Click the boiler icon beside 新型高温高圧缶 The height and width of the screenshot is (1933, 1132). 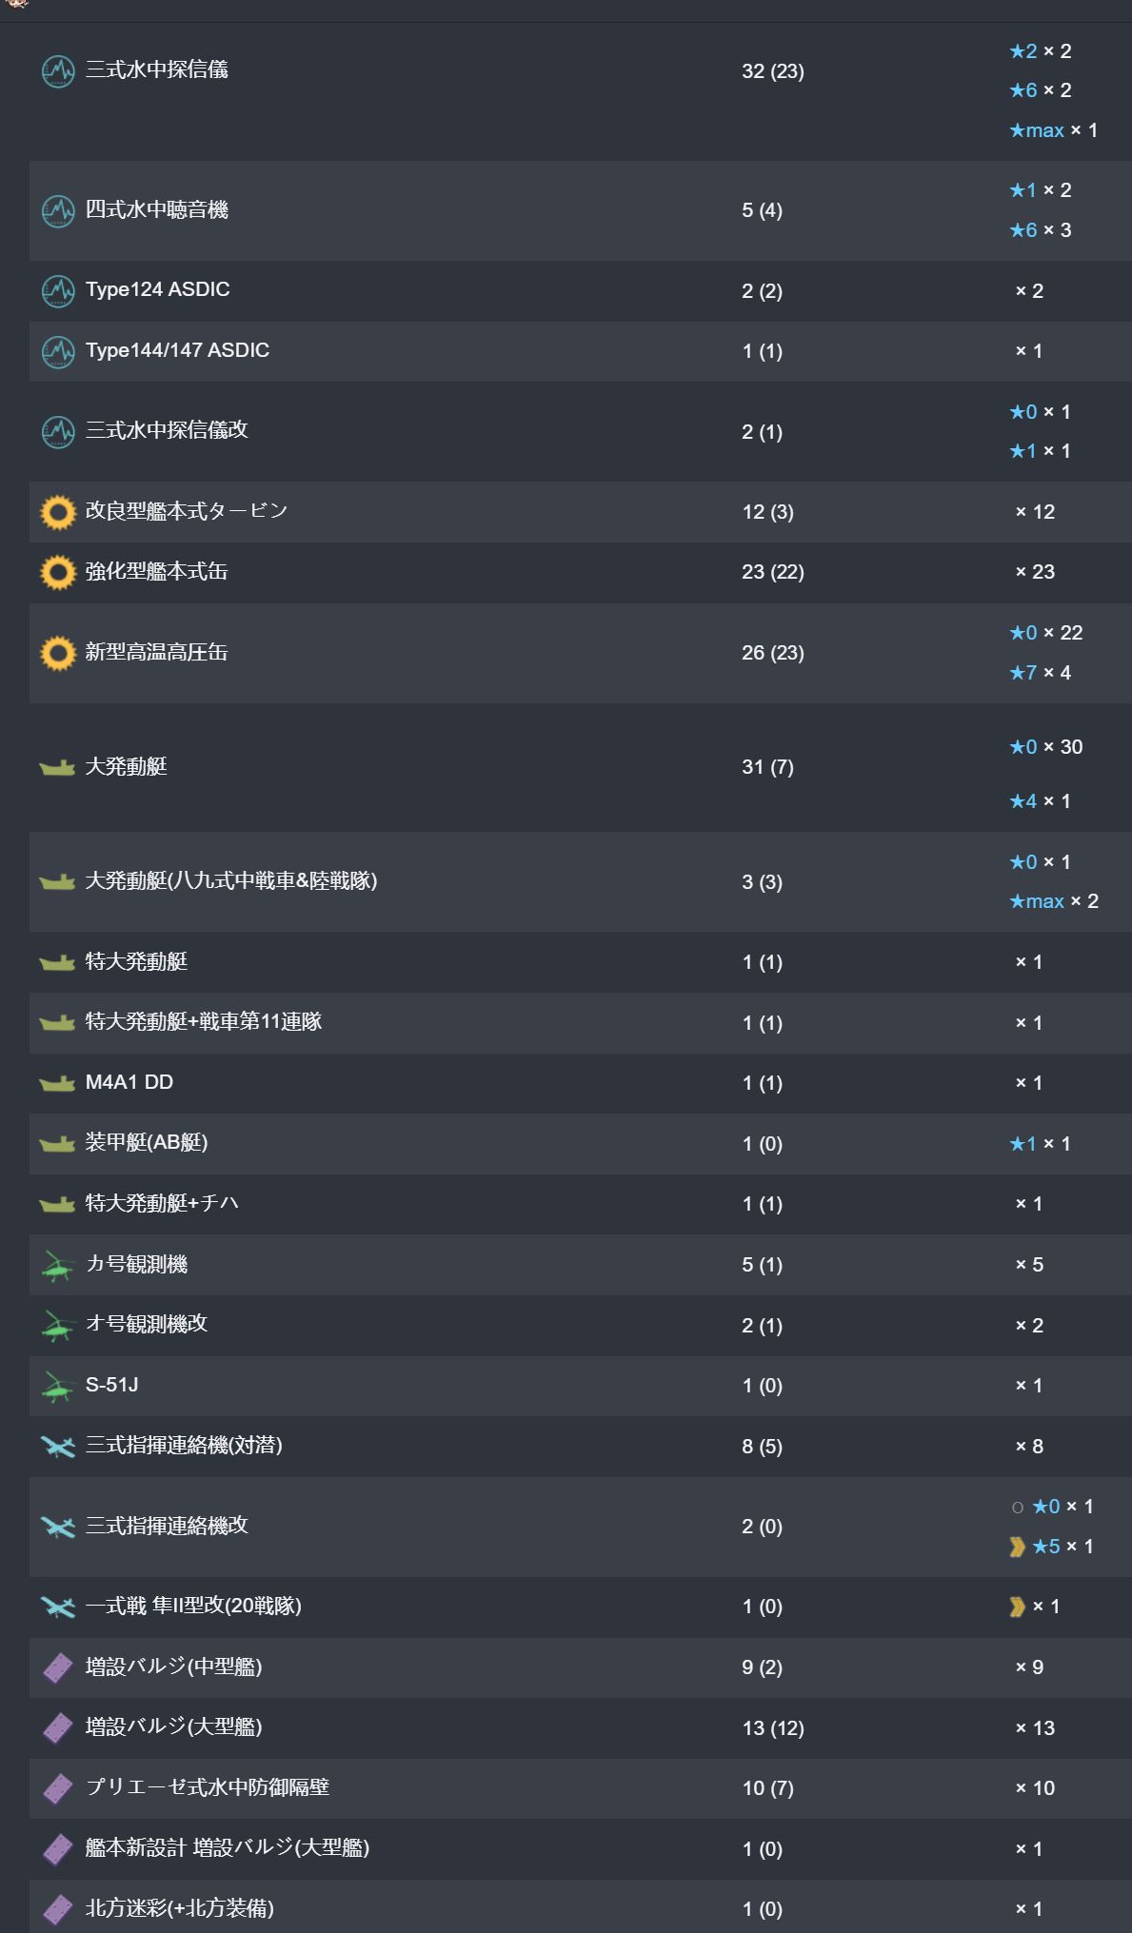coord(58,653)
